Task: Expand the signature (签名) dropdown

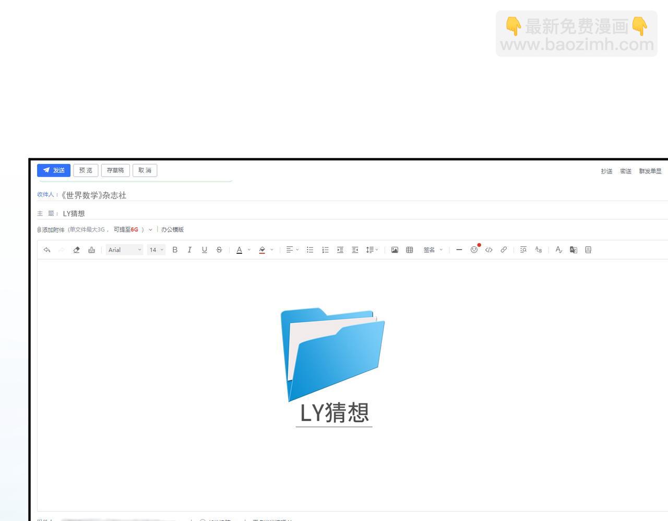Action: [x=433, y=250]
